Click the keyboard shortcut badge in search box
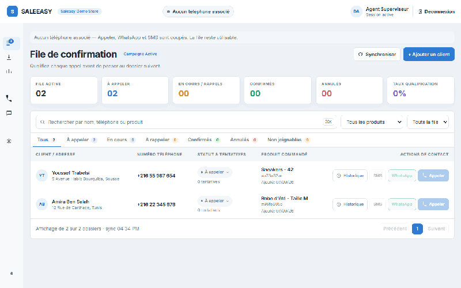This screenshot has width=461, height=288. click(x=328, y=122)
